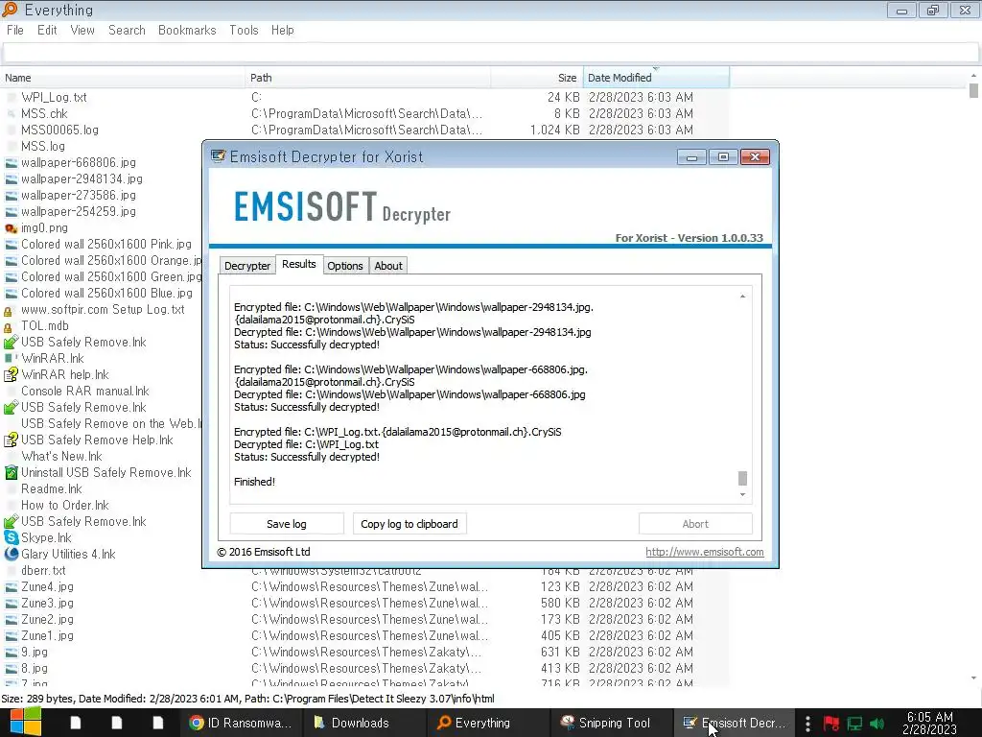Select the Skype.lnk icon
Image resolution: width=982 pixels, height=737 pixels.
[11, 537]
